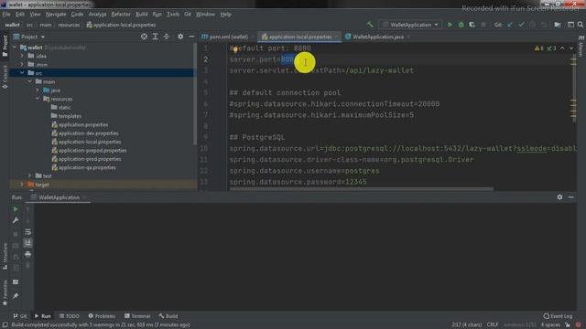Collapse the main folder

(29, 81)
